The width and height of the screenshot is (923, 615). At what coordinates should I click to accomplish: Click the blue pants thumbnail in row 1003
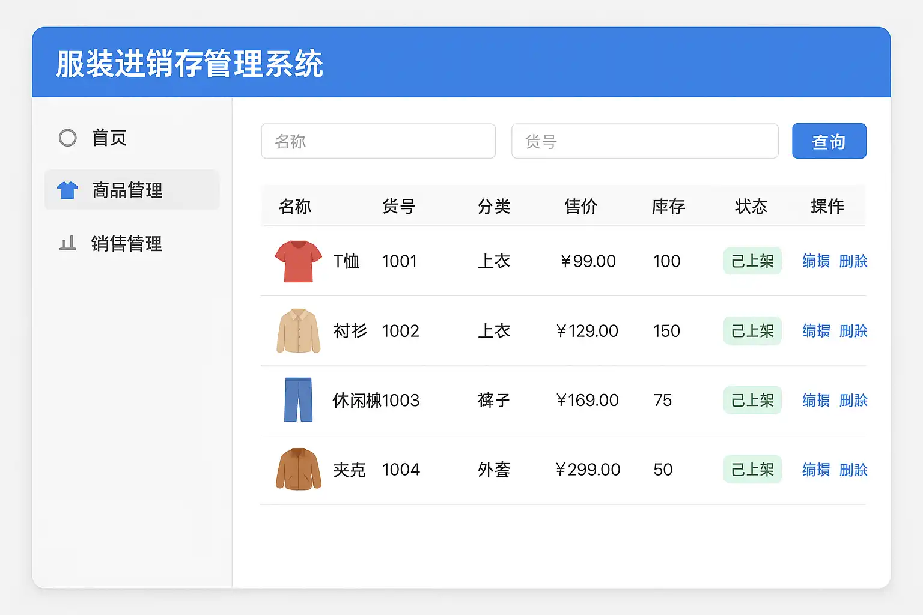(x=299, y=400)
